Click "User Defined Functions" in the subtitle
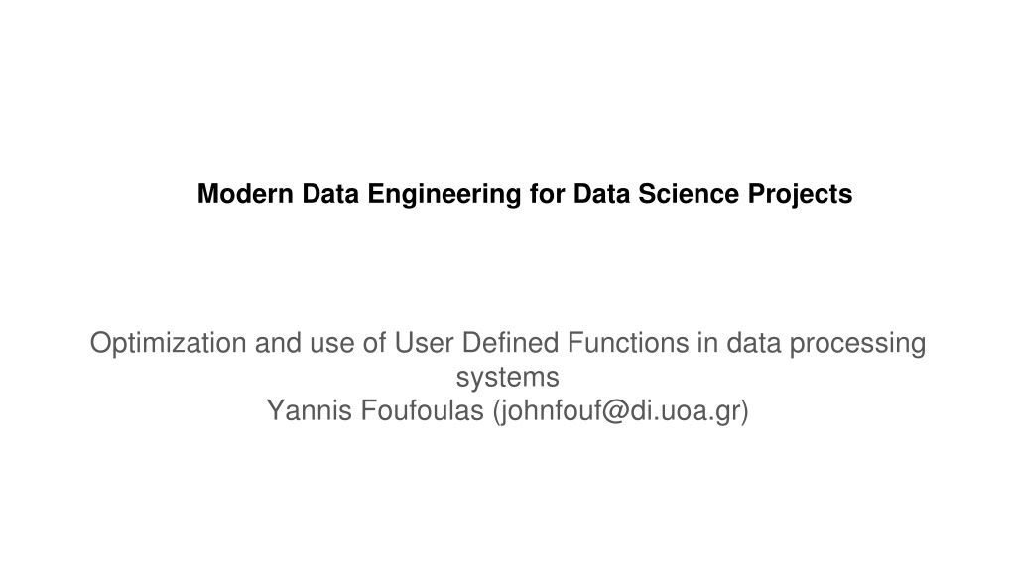 click(542, 343)
